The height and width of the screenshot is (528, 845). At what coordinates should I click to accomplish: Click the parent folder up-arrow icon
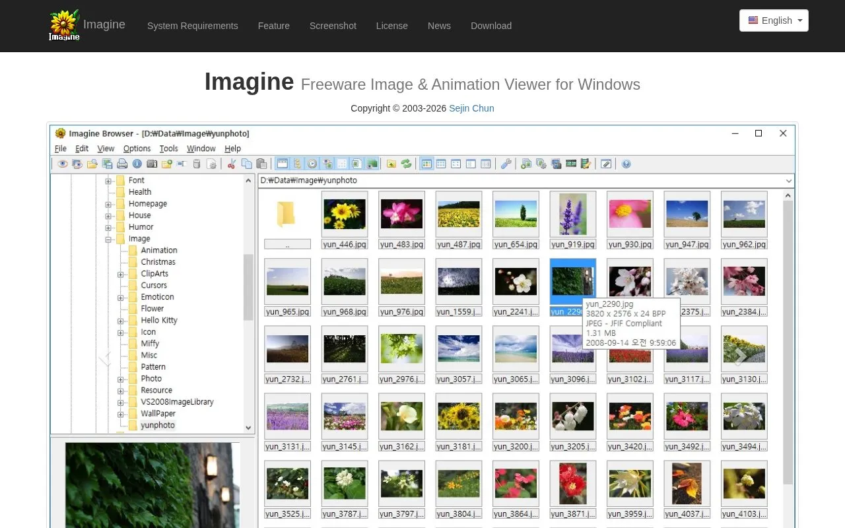(x=391, y=164)
